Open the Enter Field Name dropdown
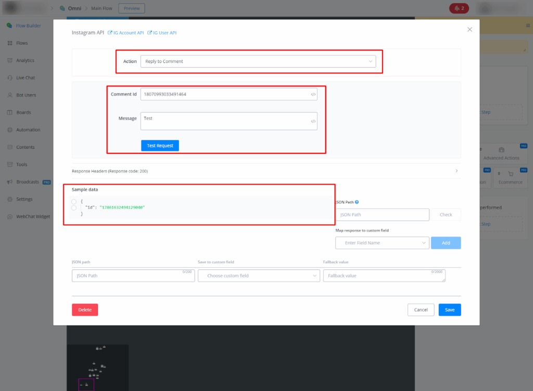Viewport: 533px width, 391px height. (x=382, y=243)
